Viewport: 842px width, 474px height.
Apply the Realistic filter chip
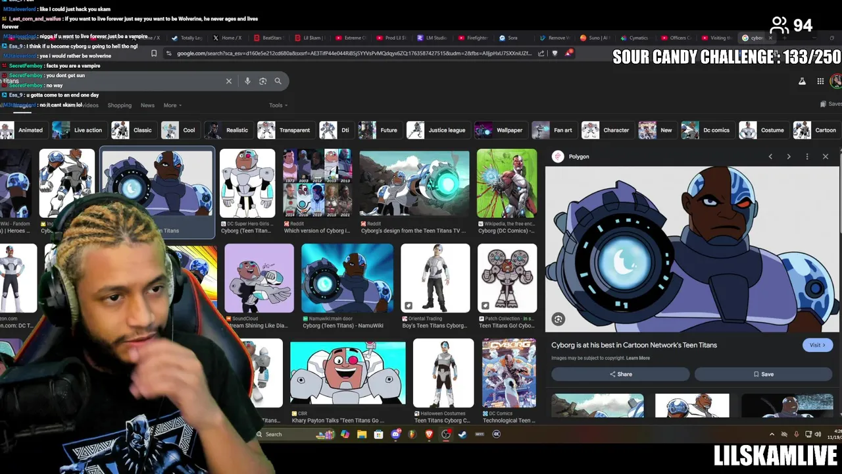(x=228, y=130)
